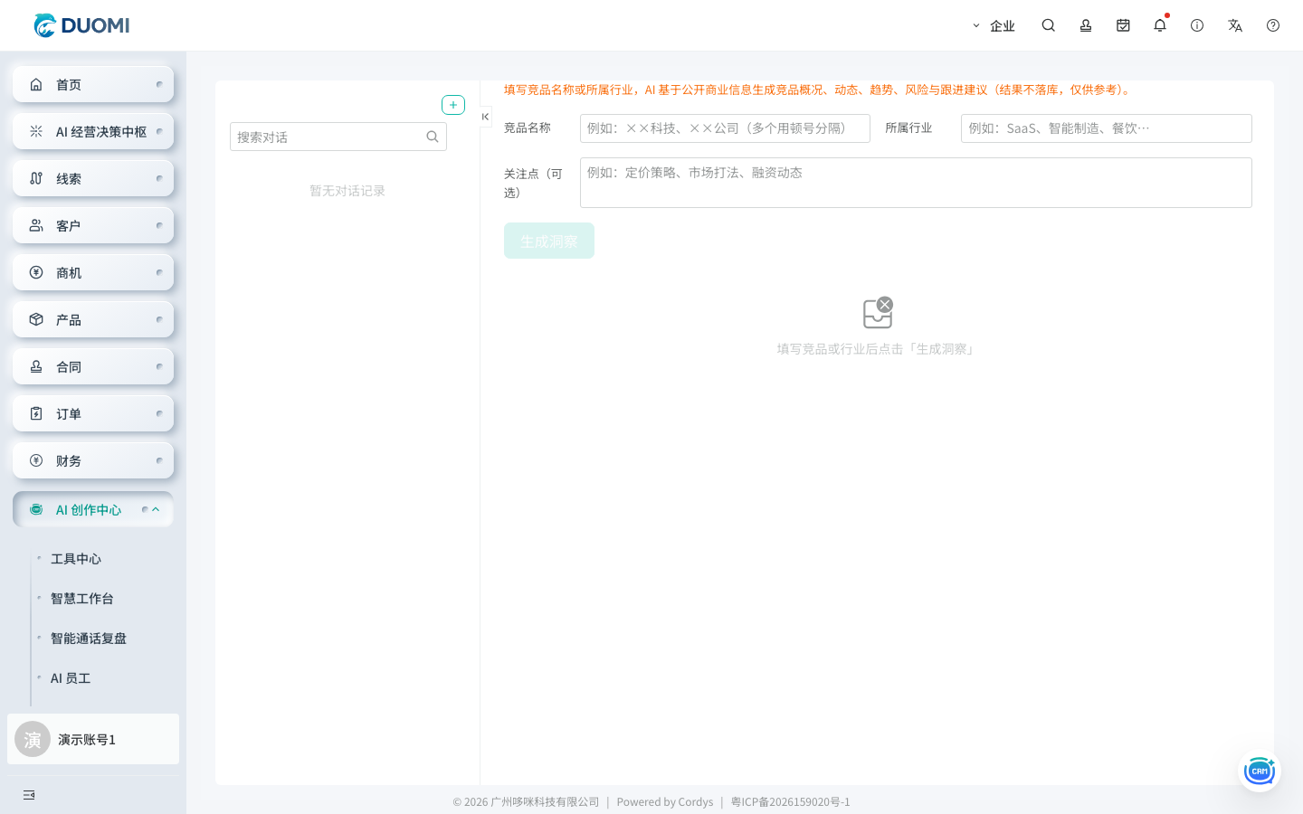Open the 企业 dropdown
1303x814 pixels.
point(994,25)
